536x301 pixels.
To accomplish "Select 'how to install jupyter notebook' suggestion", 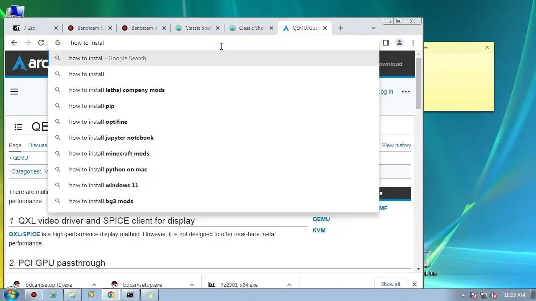I will pos(214,138).
